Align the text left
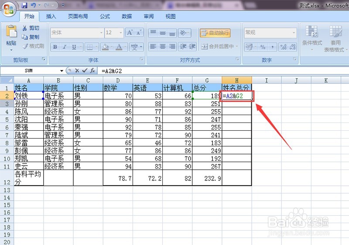The image size is (349, 245). click(153, 47)
